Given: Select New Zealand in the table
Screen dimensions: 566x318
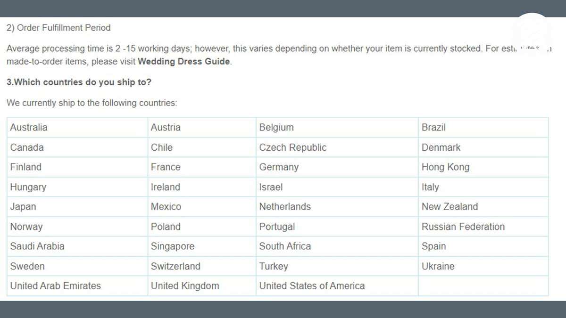Looking at the screenshot, I should pos(449,207).
